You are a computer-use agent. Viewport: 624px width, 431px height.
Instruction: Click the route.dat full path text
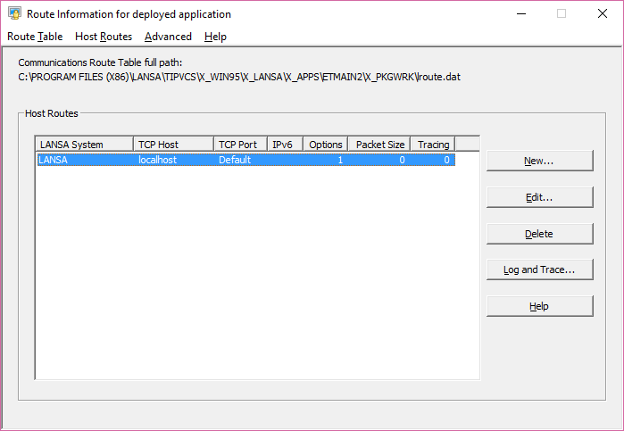239,77
